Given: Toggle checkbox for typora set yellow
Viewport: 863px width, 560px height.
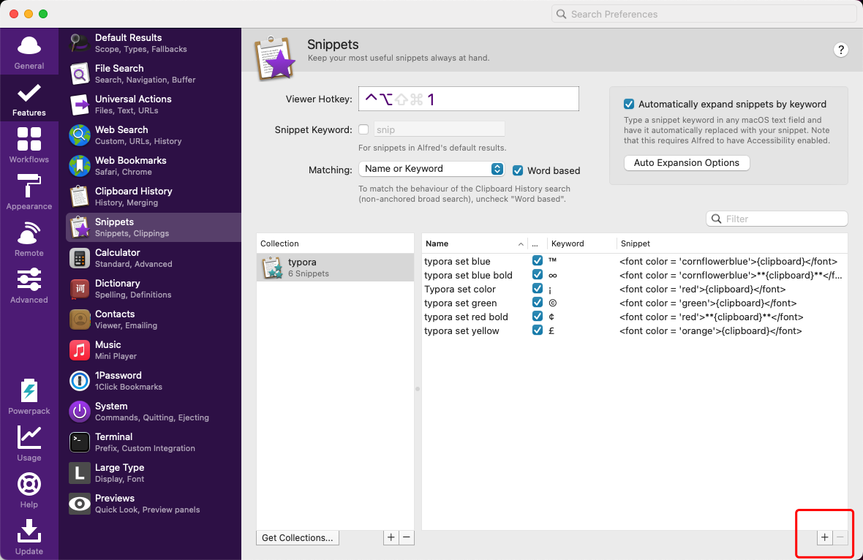Looking at the screenshot, I should (537, 330).
